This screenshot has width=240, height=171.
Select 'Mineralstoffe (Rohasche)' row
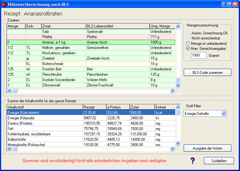[91, 144]
